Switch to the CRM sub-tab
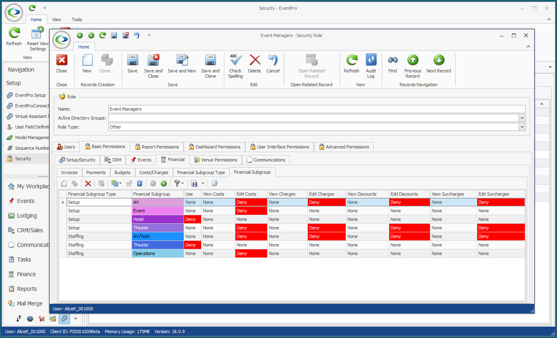557x338 pixels. click(x=113, y=160)
